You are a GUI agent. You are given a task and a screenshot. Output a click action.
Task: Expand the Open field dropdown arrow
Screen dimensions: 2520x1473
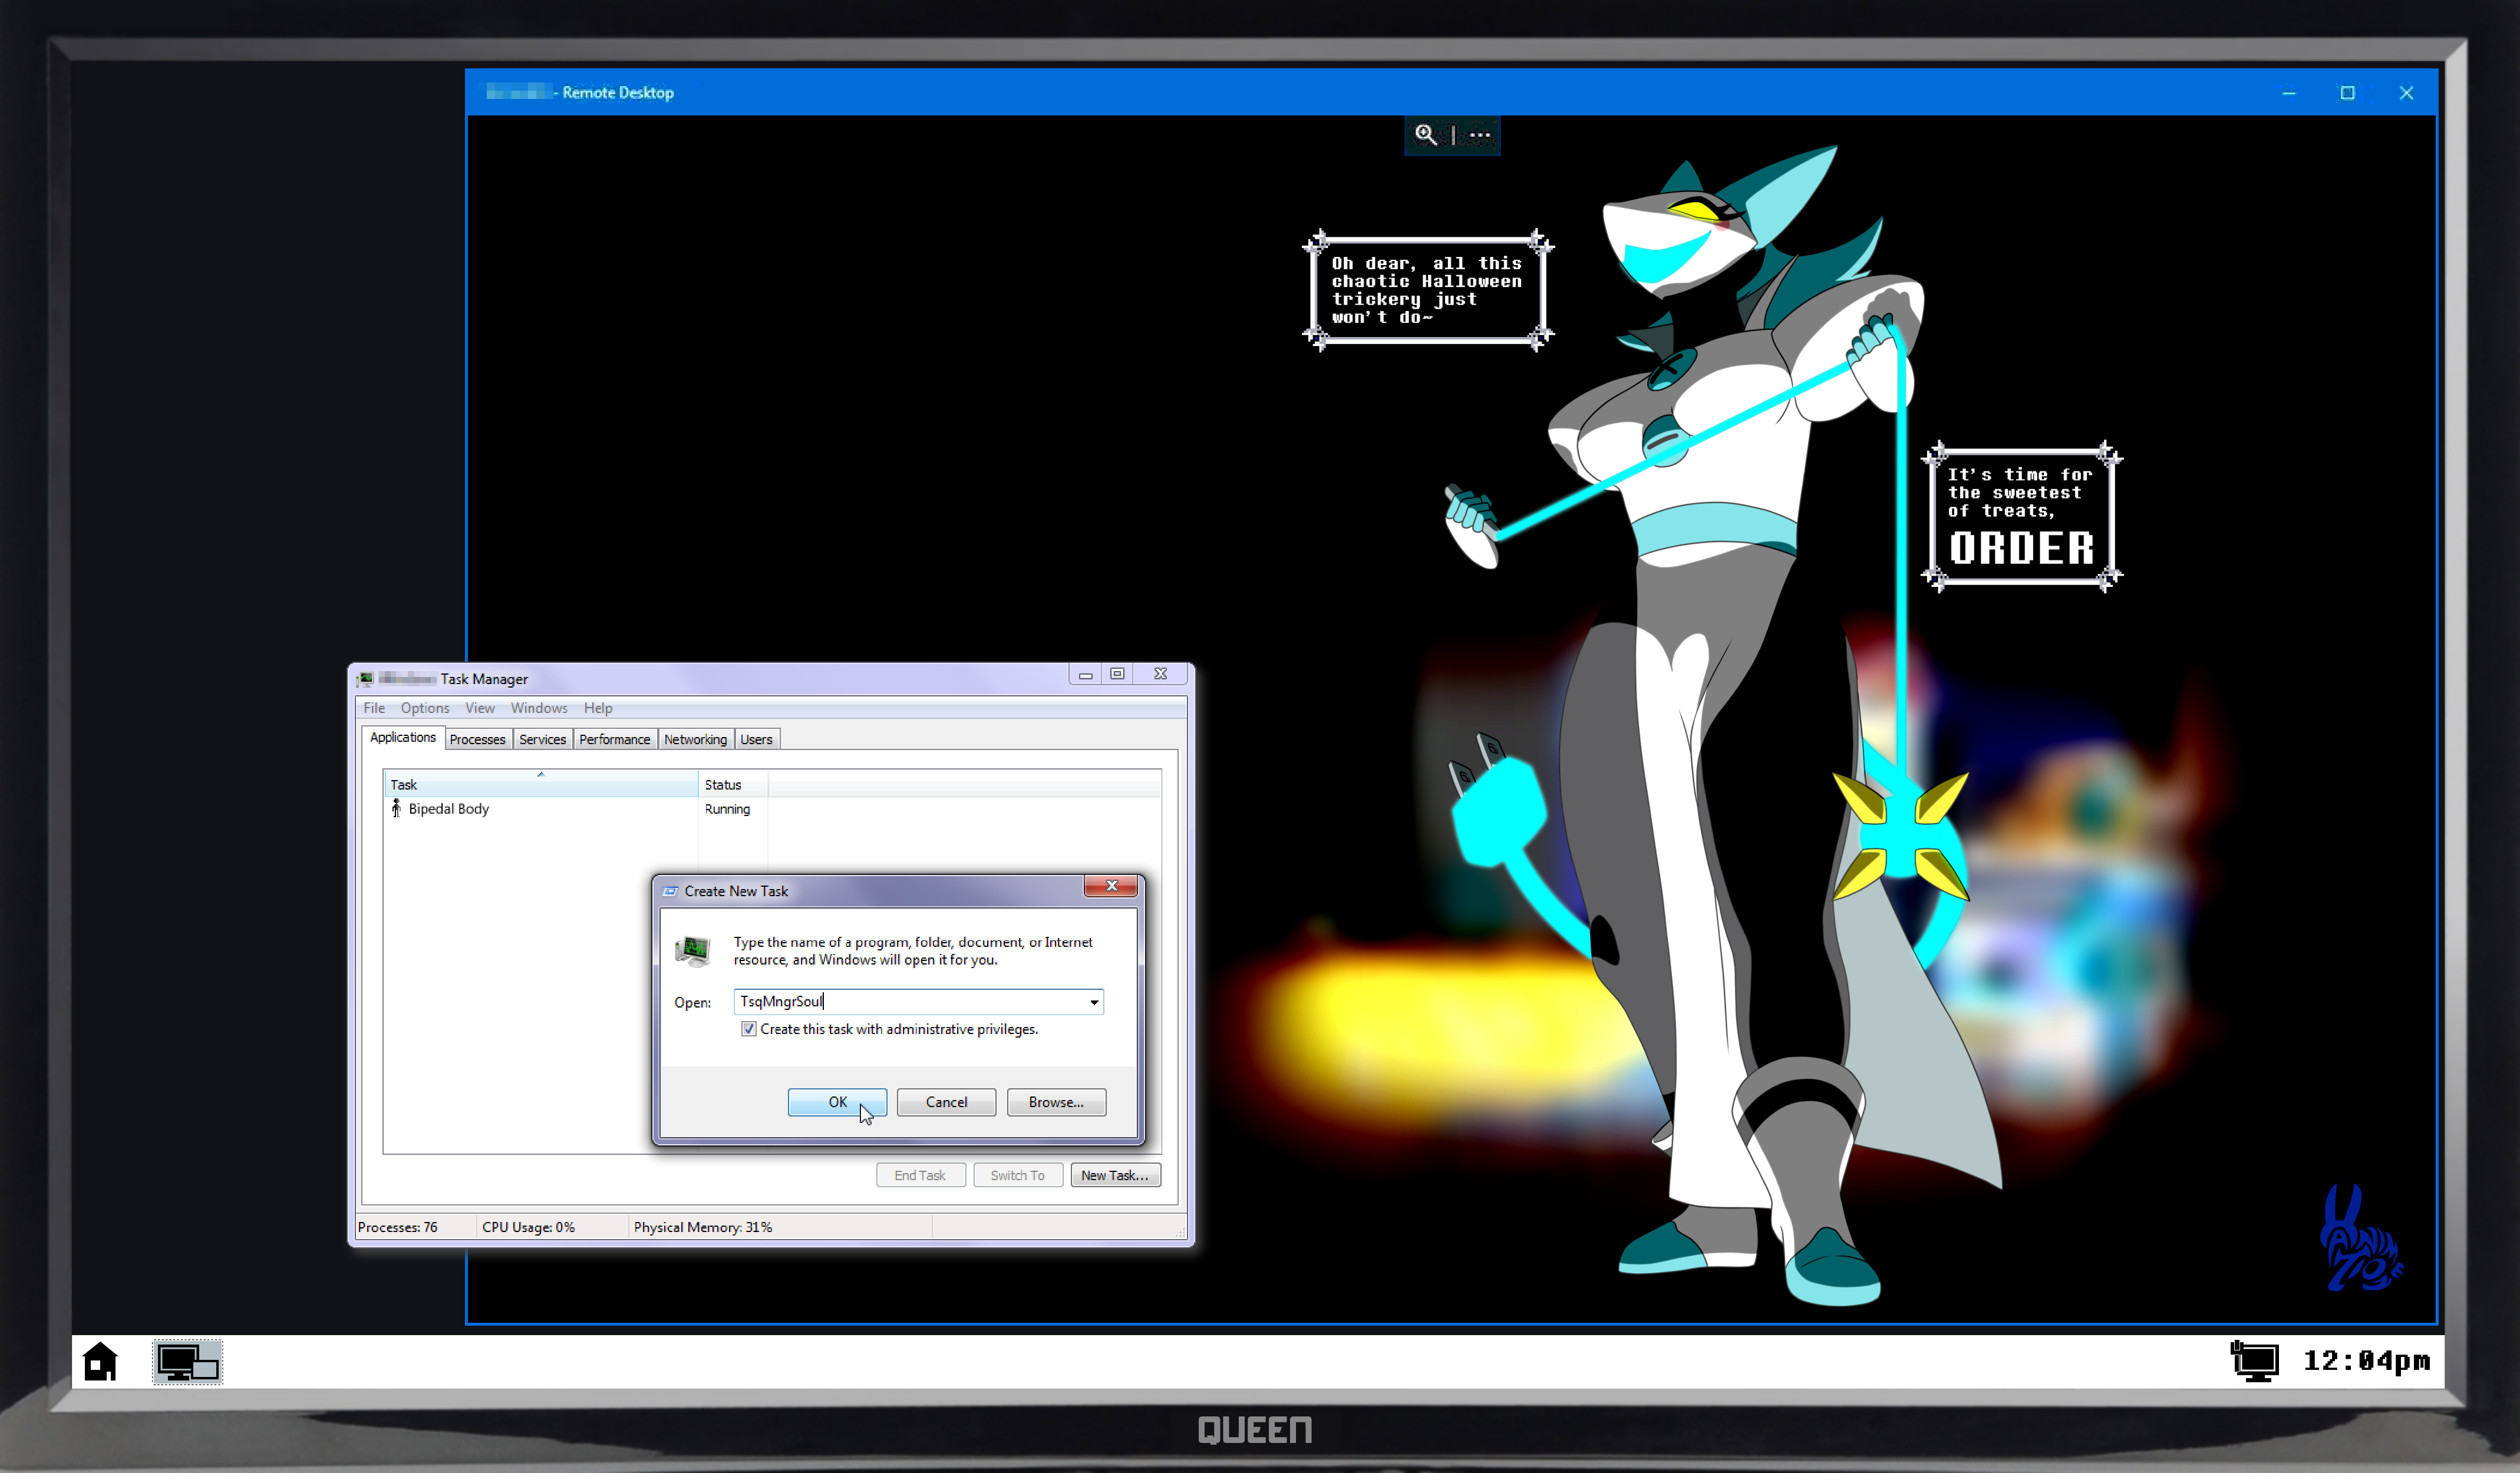tap(1094, 1001)
